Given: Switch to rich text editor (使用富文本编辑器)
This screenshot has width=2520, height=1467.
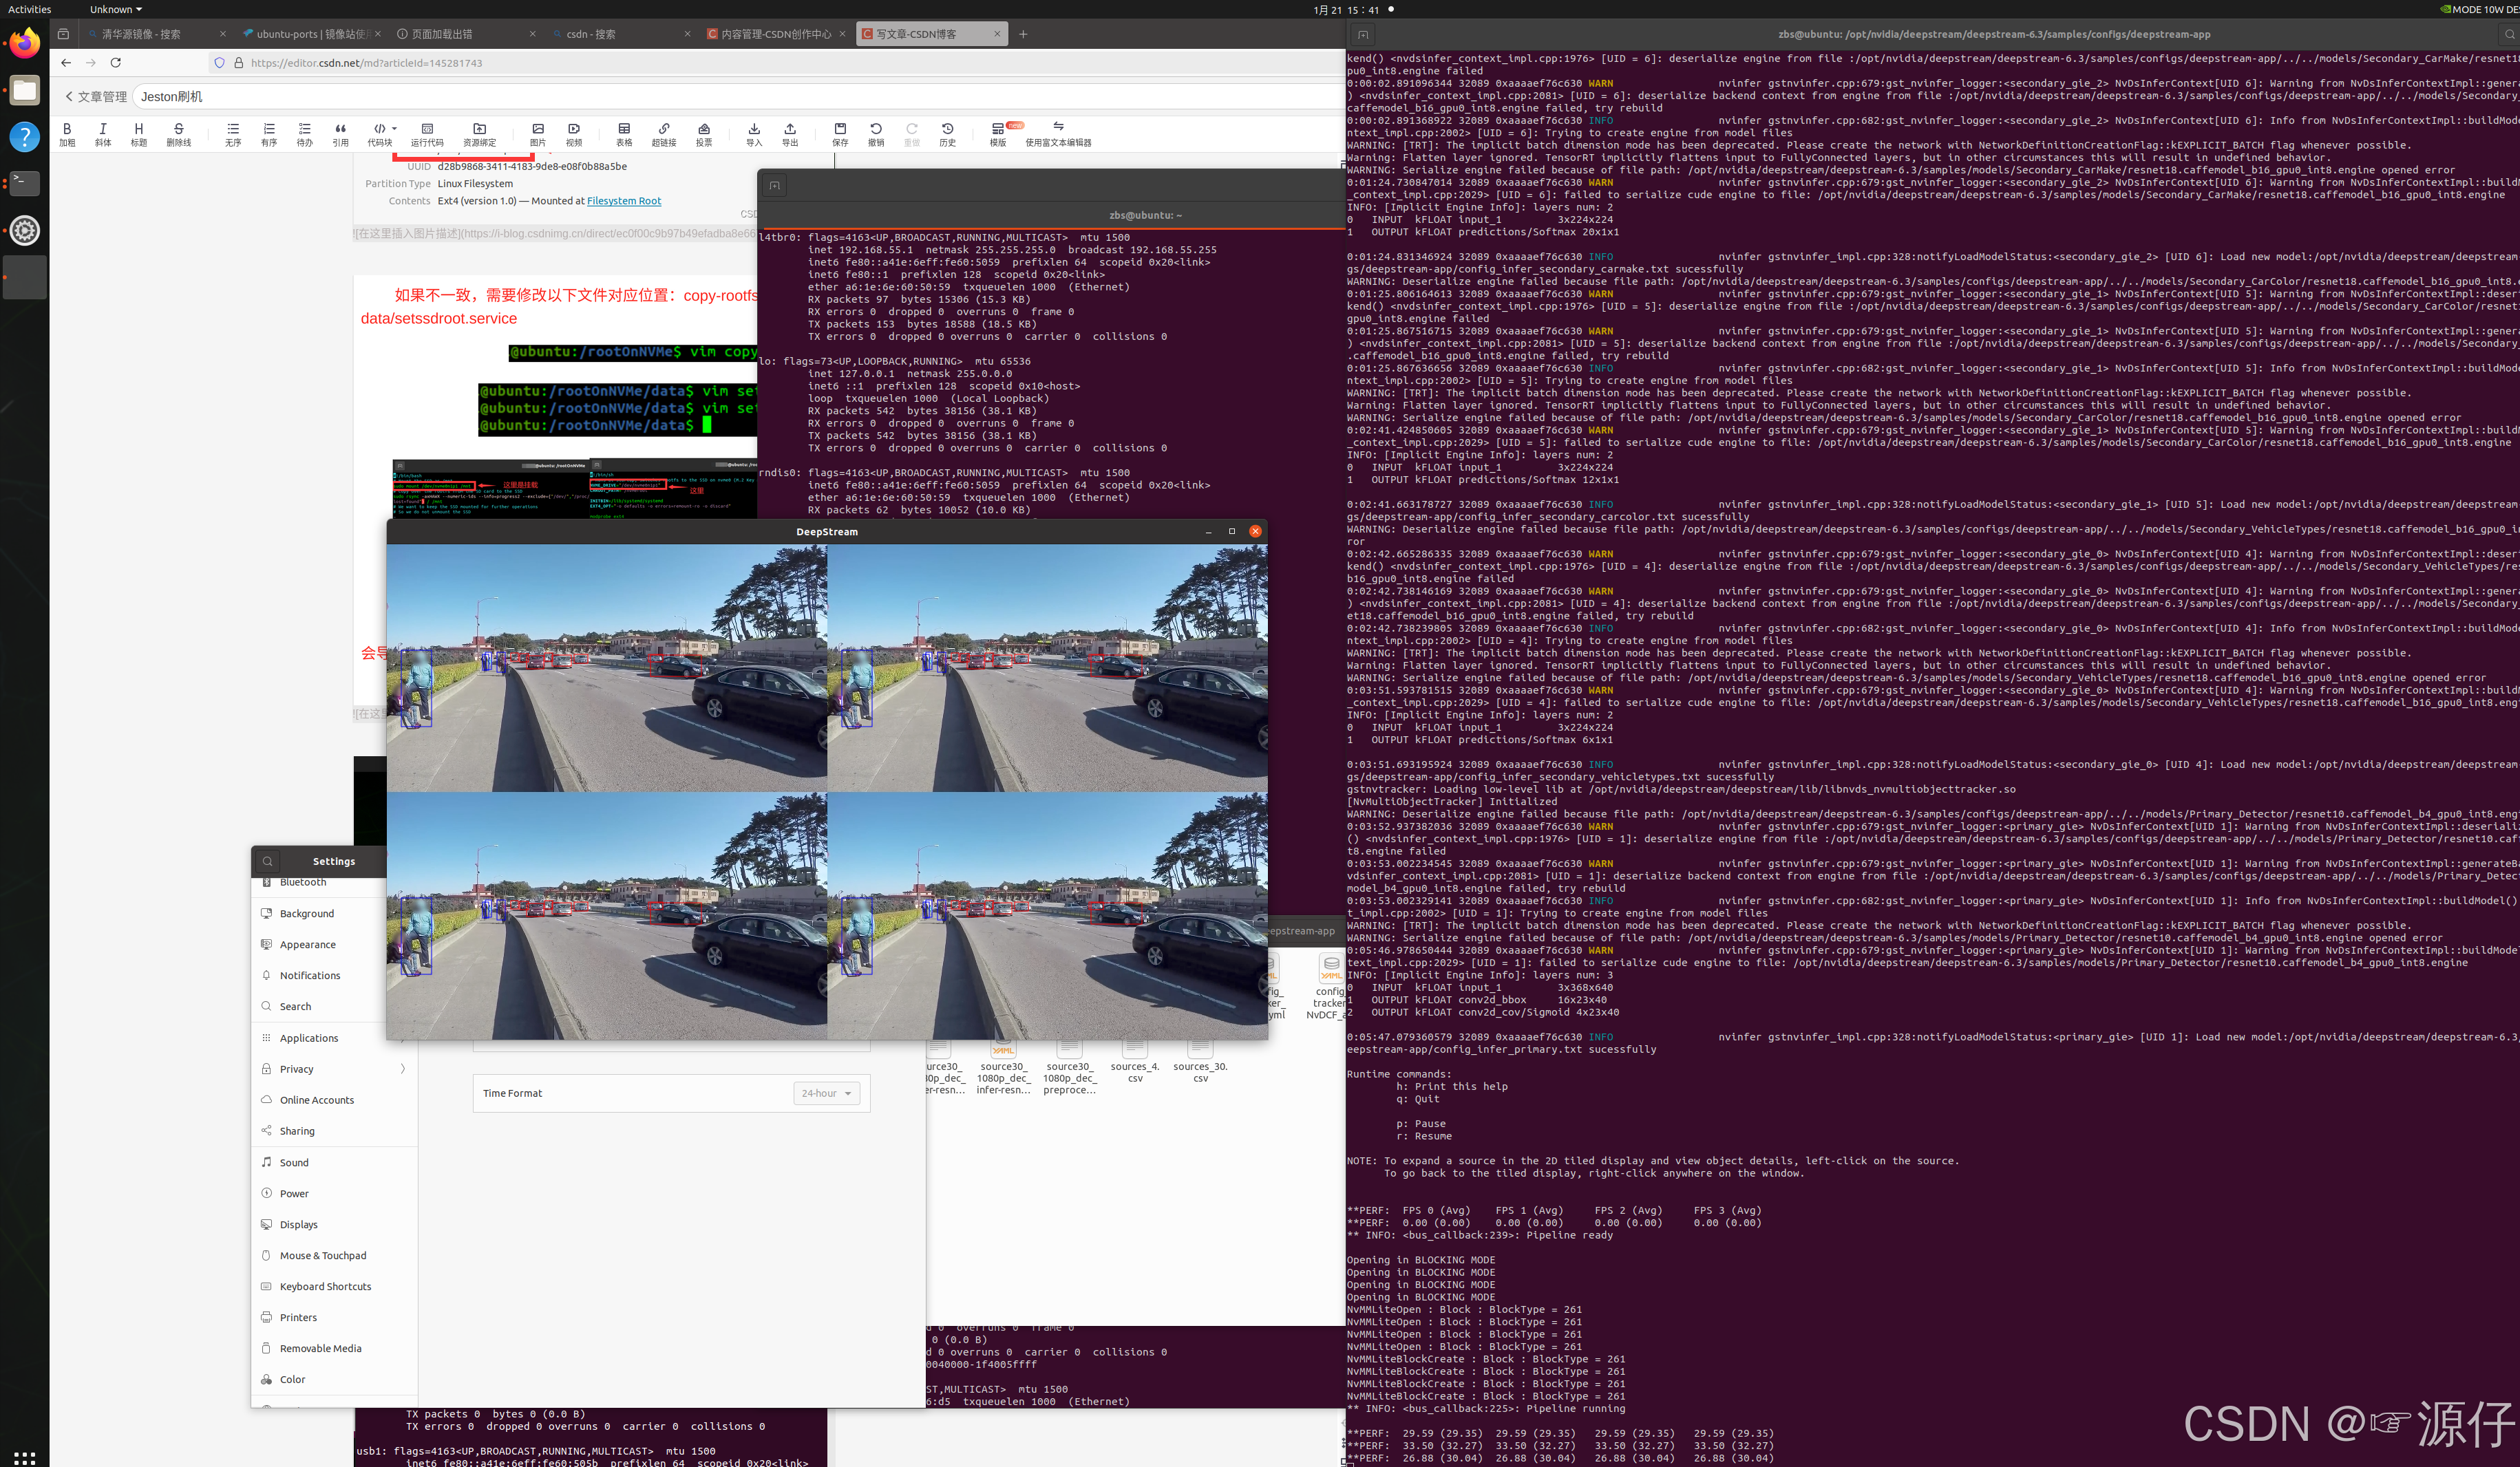Looking at the screenshot, I should click(1058, 134).
